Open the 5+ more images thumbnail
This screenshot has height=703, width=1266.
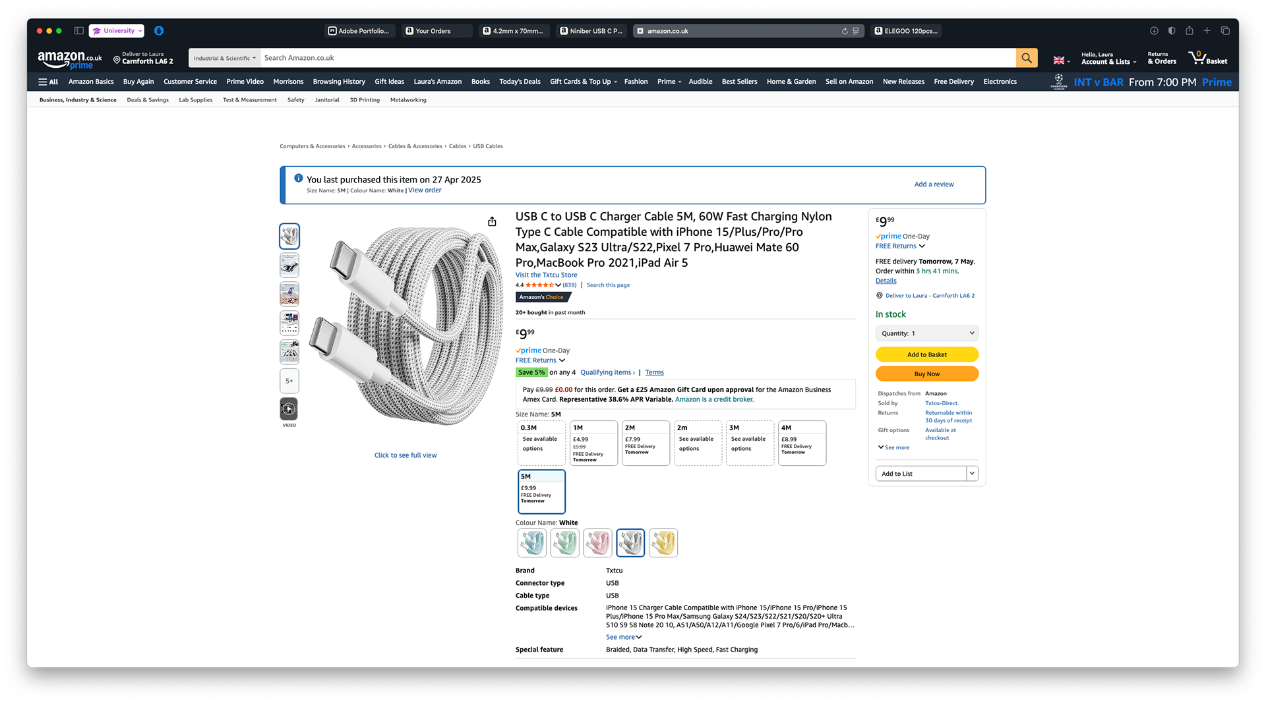click(289, 381)
